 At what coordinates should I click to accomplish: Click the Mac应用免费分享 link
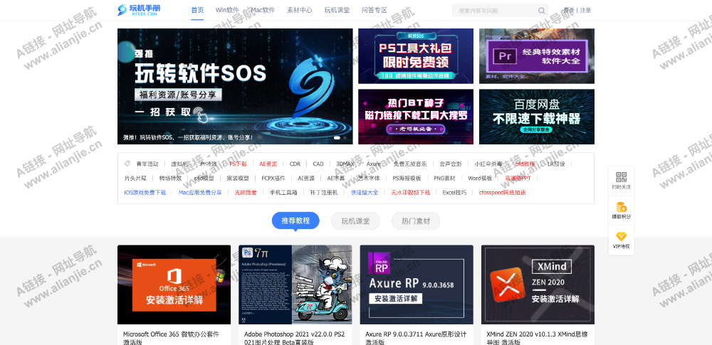coord(200,193)
